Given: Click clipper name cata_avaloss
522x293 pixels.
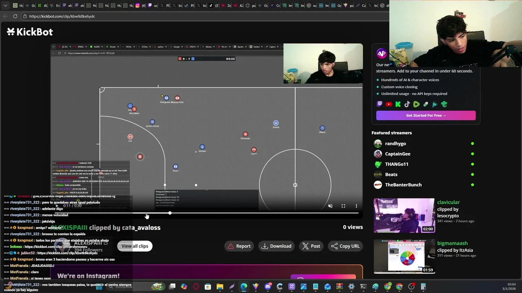Looking at the screenshot, I should 141,227.
